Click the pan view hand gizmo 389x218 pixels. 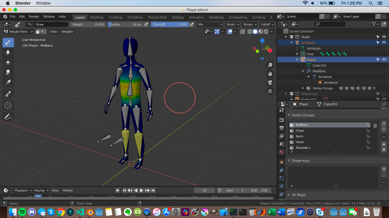[270, 74]
